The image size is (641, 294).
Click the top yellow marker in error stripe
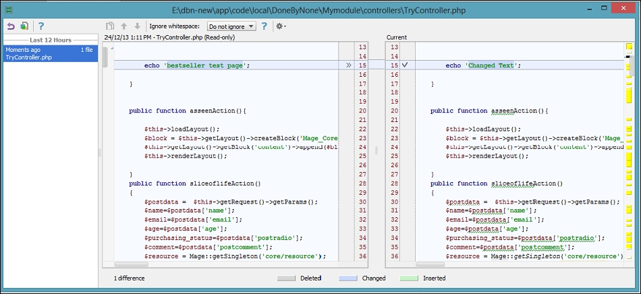tap(629, 47)
